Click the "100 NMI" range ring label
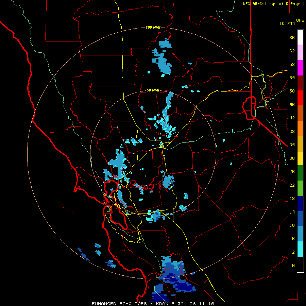The width and height of the screenshot is (306, 306). pos(153,27)
